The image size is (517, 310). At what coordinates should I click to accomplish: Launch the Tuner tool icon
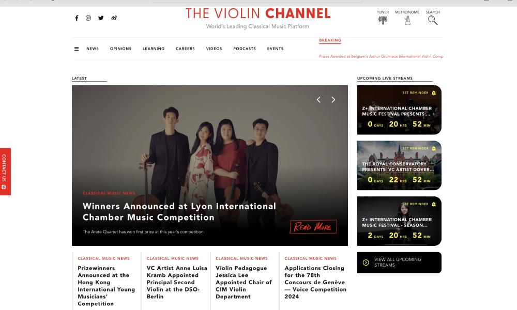(x=383, y=20)
